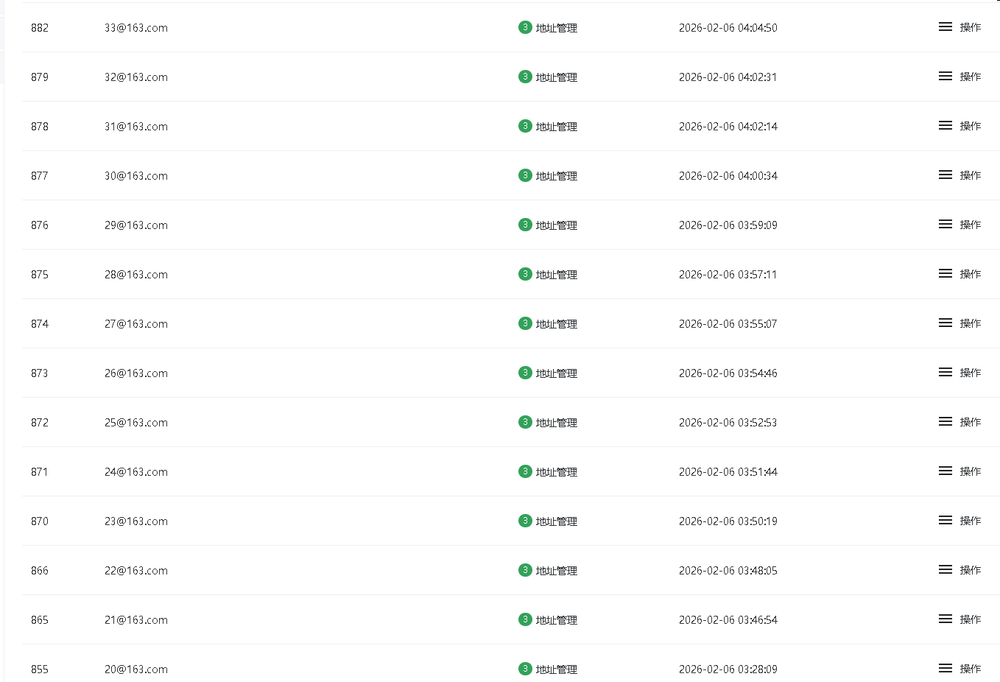1000x682 pixels.
Task: Open 地址管理 for 29@163.com
Action: tap(557, 225)
